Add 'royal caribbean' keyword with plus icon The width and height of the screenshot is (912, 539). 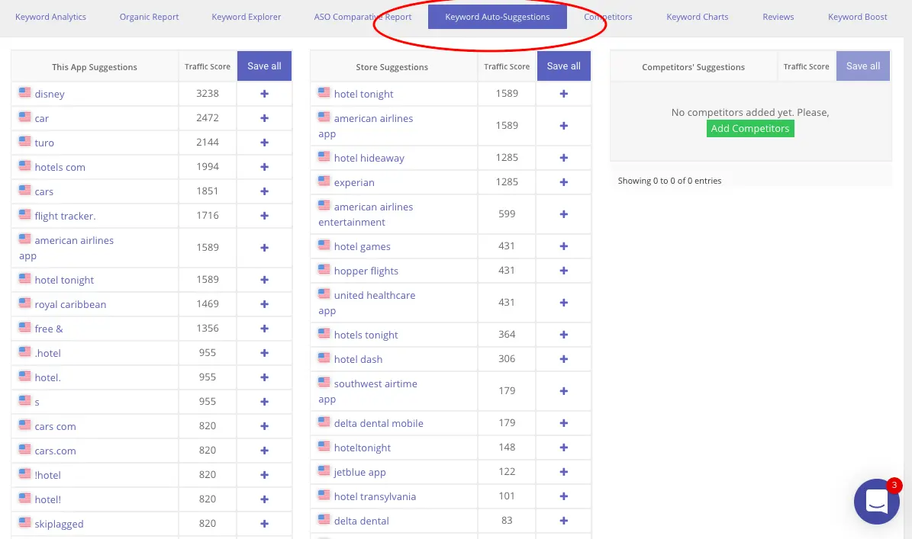click(264, 303)
